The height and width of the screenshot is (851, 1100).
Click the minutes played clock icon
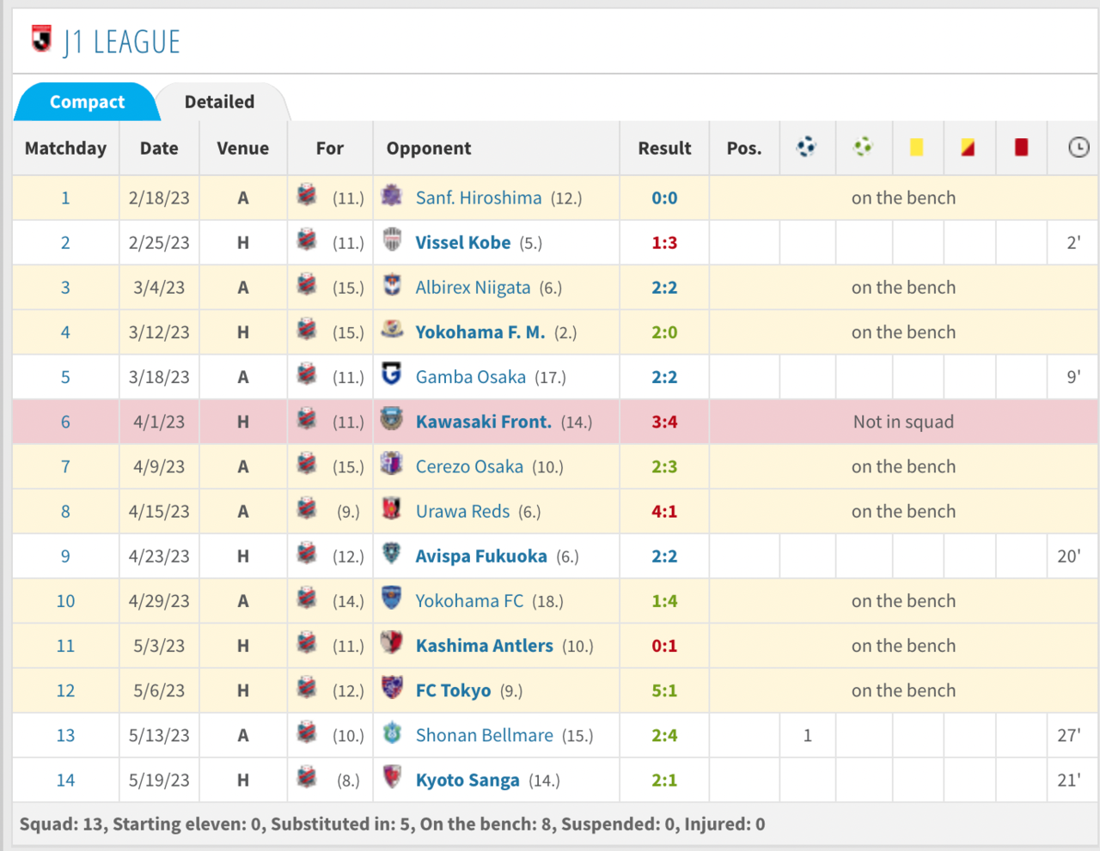point(1079,147)
